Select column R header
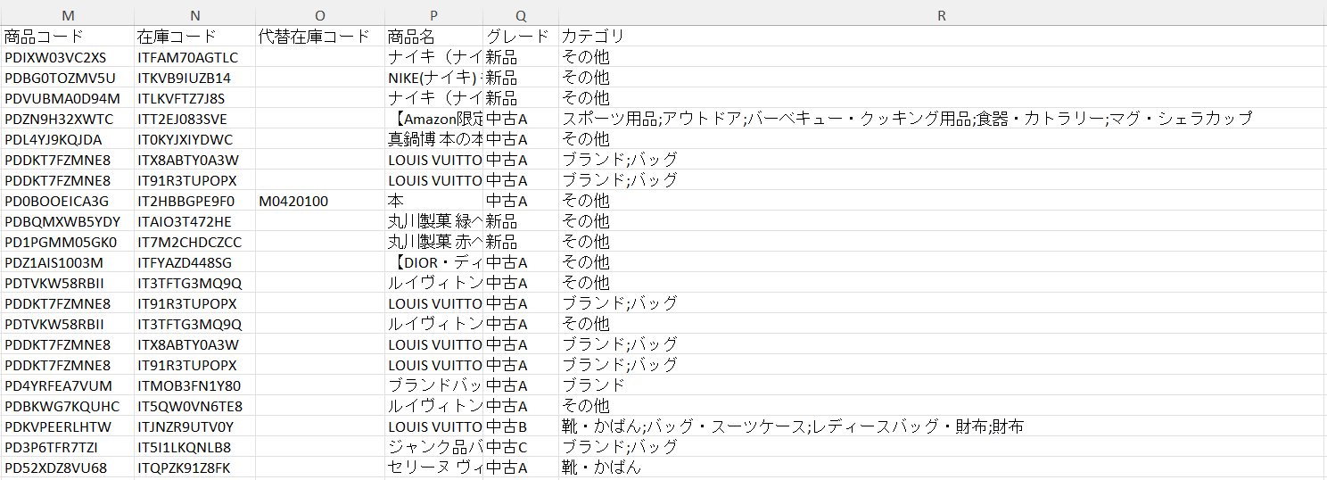Image resolution: width=1327 pixels, height=480 pixels. (942, 17)
